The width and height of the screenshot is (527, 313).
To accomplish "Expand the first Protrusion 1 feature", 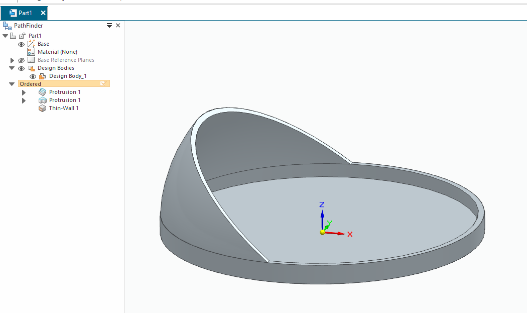I will pyautogui.click(x=24, y=92).
